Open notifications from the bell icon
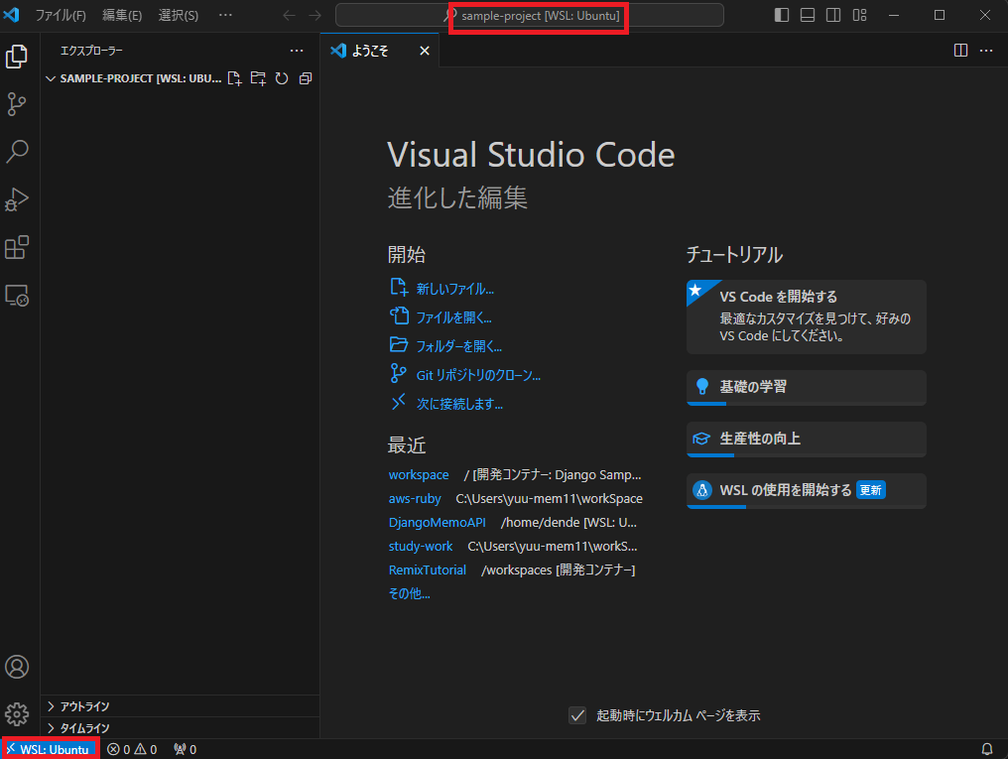This screenshot has height=759, width=1008. 986,749
